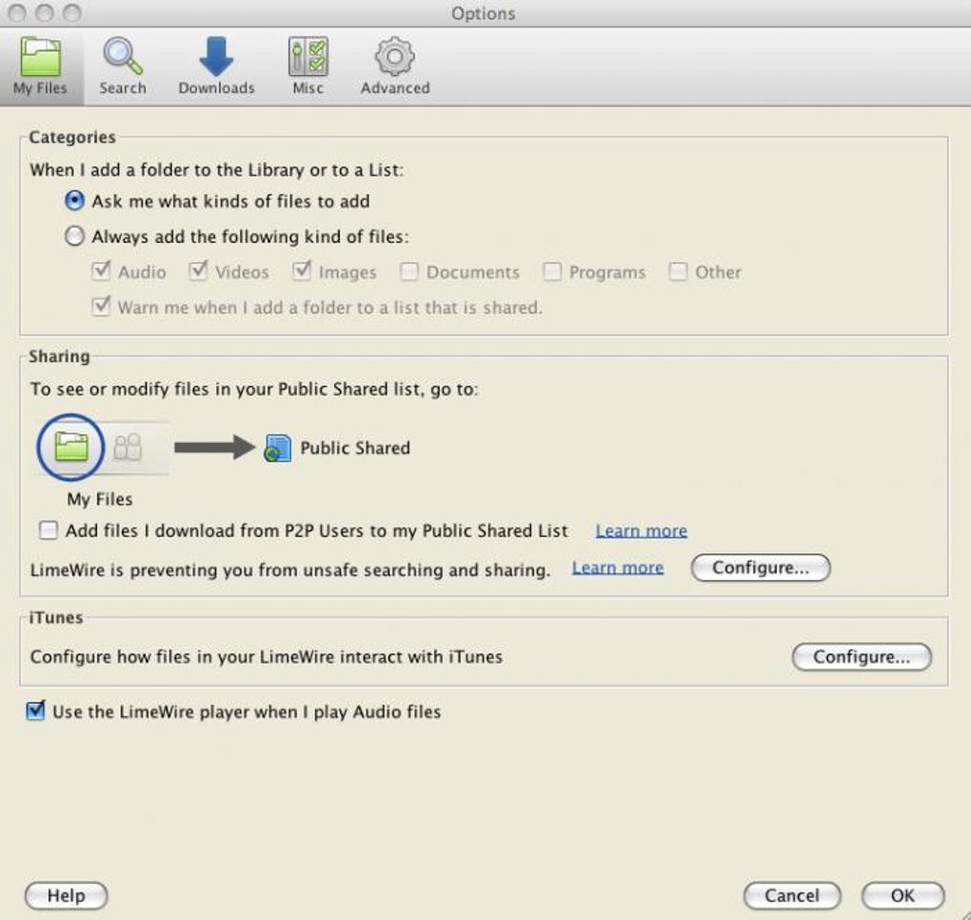Click the circled My Files folder icon in Sharing
This screenshot has height=920, width=971.
tap(71, 447)
